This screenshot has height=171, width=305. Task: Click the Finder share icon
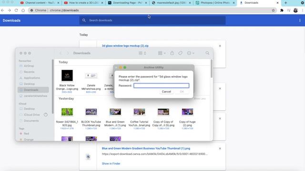point(172,53)
